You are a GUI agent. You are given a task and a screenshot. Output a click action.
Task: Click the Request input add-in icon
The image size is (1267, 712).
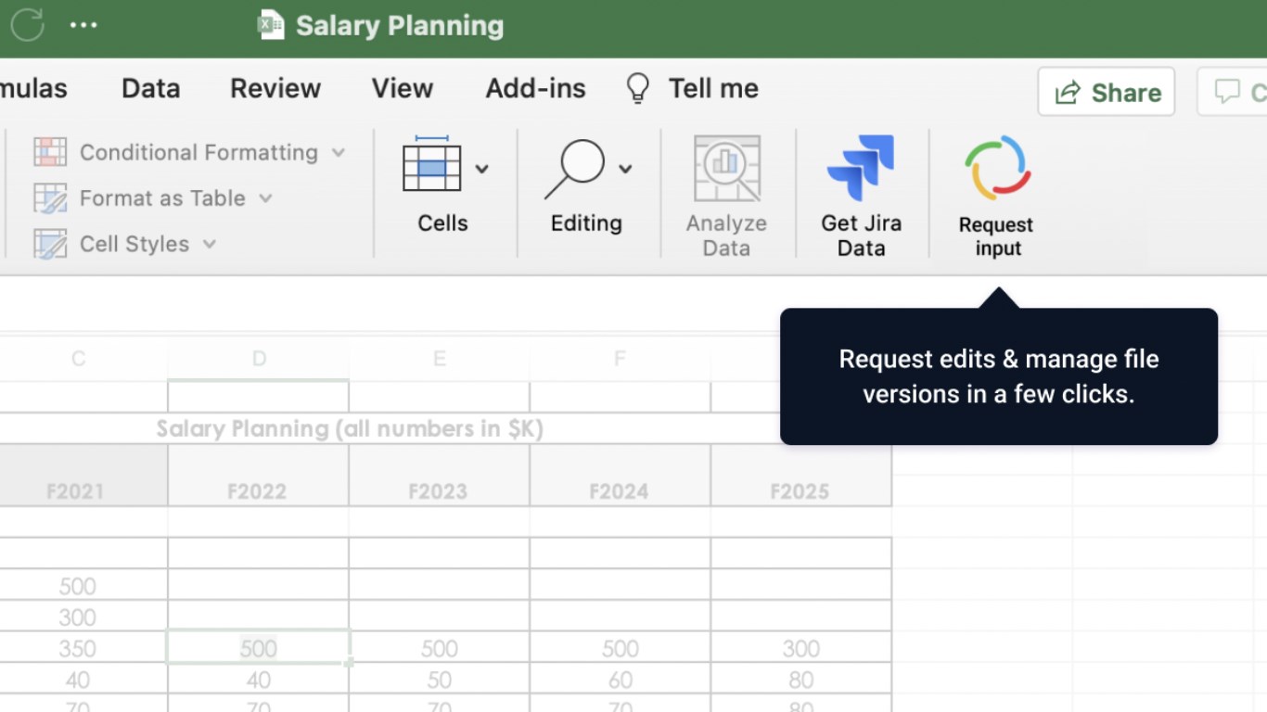(997, 169)
